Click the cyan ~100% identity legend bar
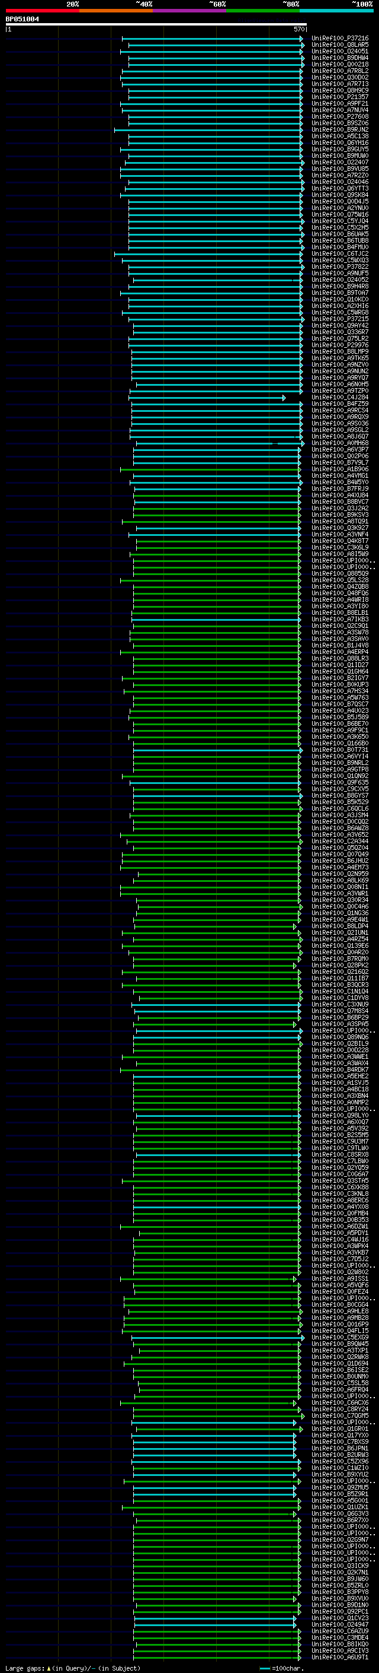 tap(337, 11)
